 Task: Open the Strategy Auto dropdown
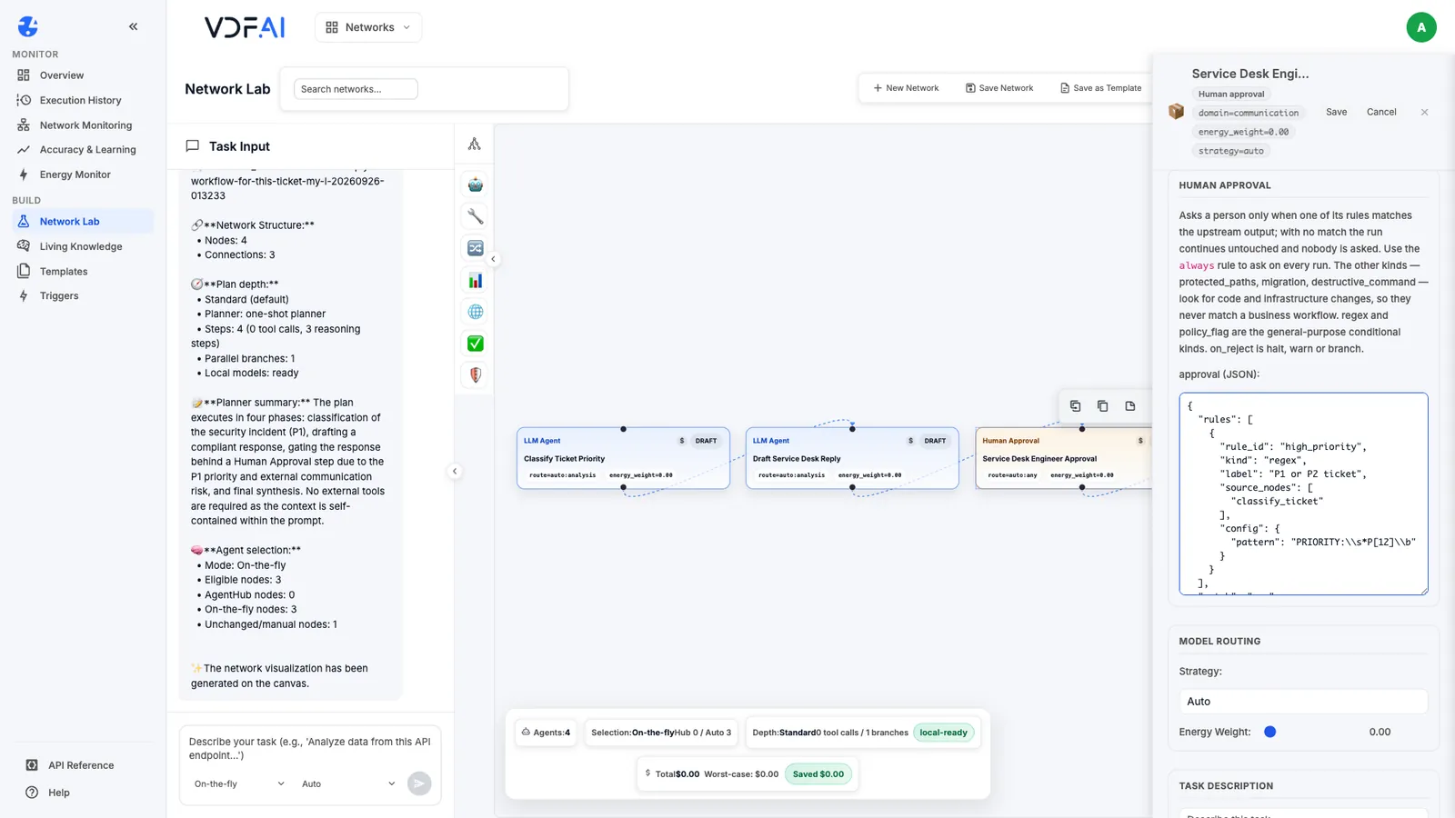[x=1303, y=702]
